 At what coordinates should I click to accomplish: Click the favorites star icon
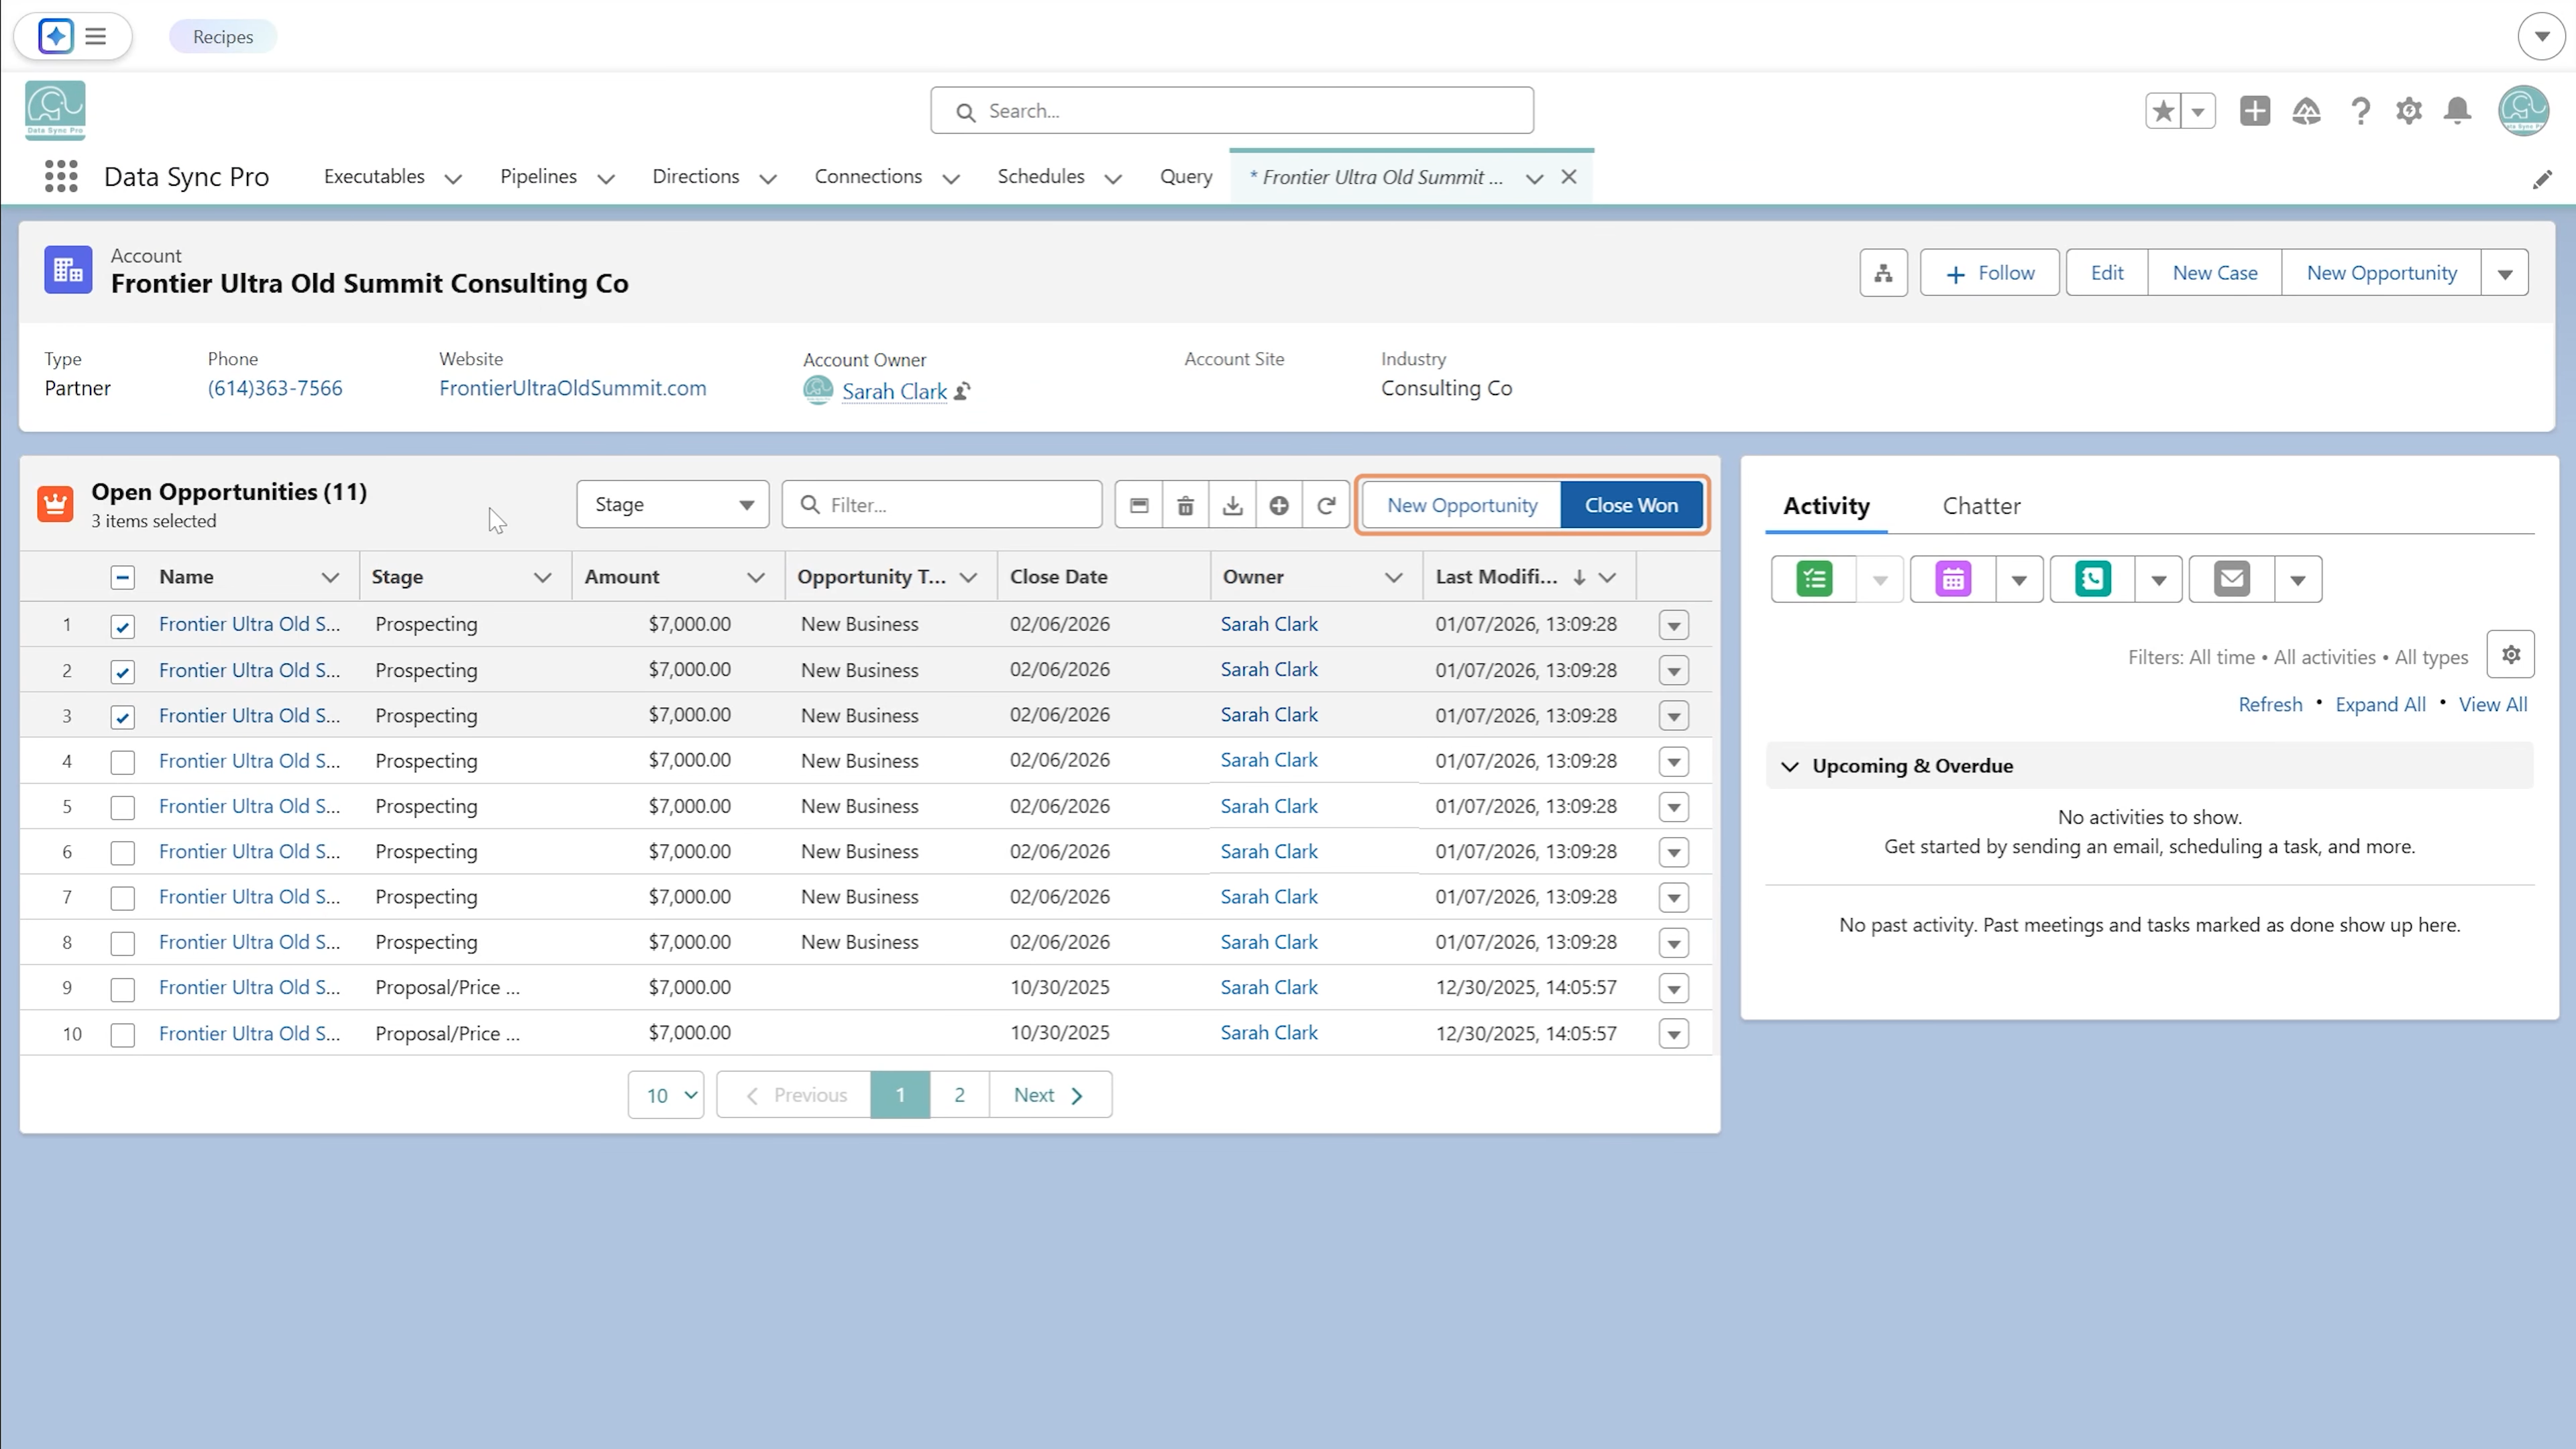coord(2163,111)
